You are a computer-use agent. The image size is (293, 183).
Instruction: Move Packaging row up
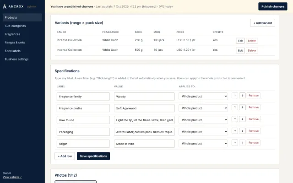pos(235,131)
